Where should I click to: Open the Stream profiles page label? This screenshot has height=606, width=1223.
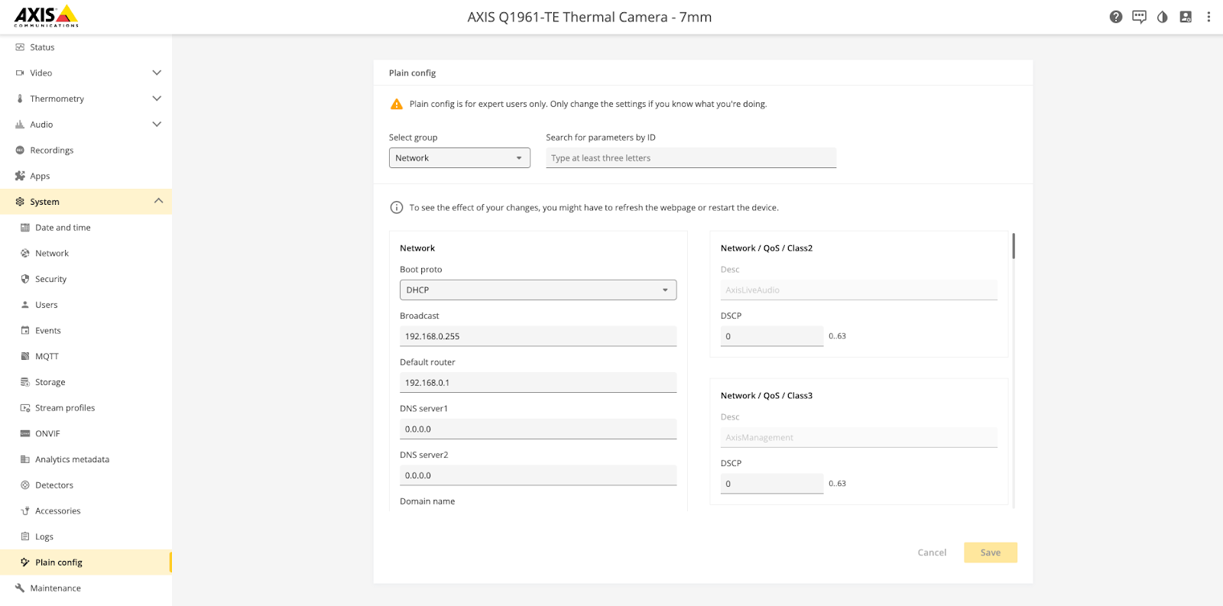[65, 408]
